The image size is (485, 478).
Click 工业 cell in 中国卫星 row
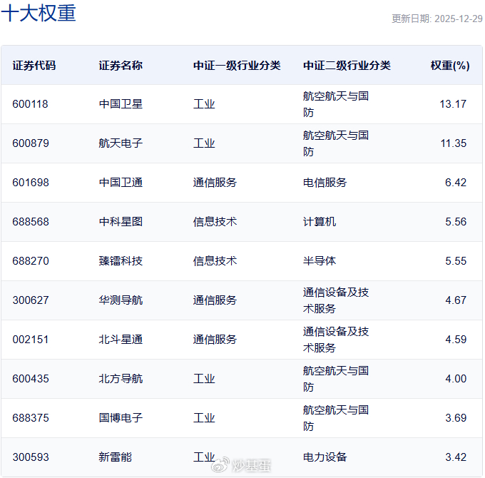point(204,104)
